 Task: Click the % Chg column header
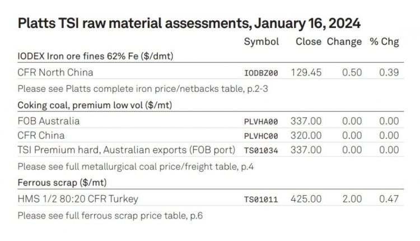(x=384, y=42)
